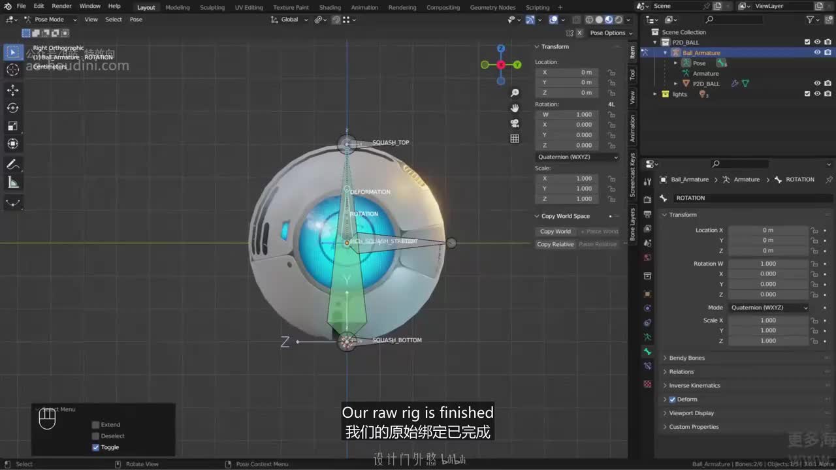This screenshot has width=836, height=470.
Task: Open Object properties tab icon
Action: click(647, 294)
